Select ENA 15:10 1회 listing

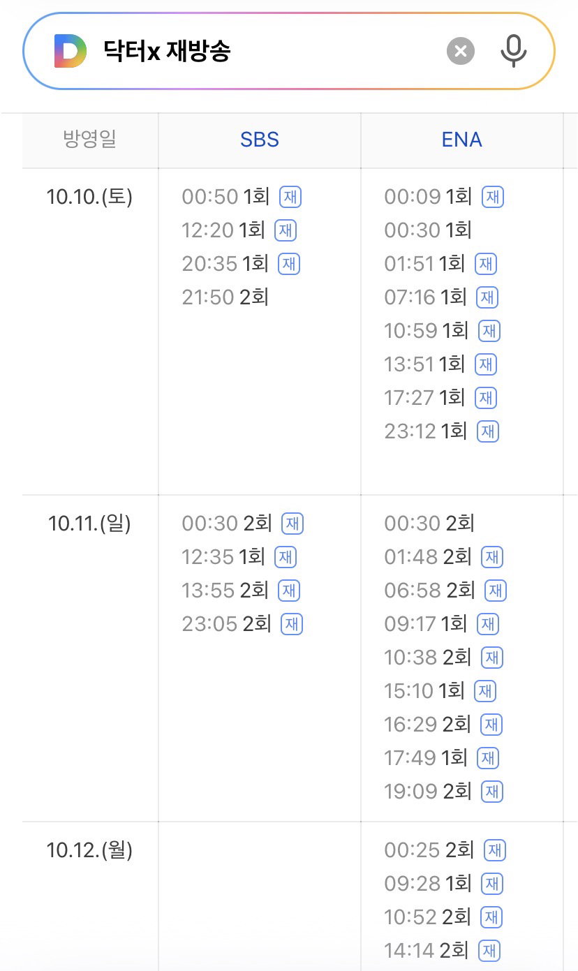[424, 691]
